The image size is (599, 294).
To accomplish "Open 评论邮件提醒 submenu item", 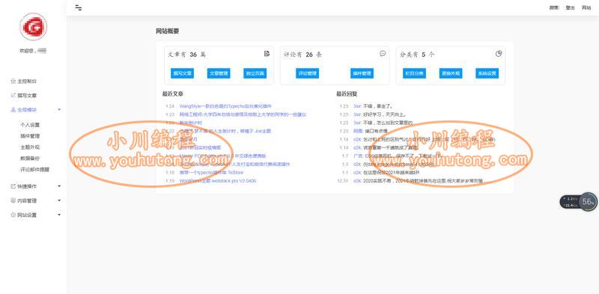I will pyautogui.click(x=34, y=170).
